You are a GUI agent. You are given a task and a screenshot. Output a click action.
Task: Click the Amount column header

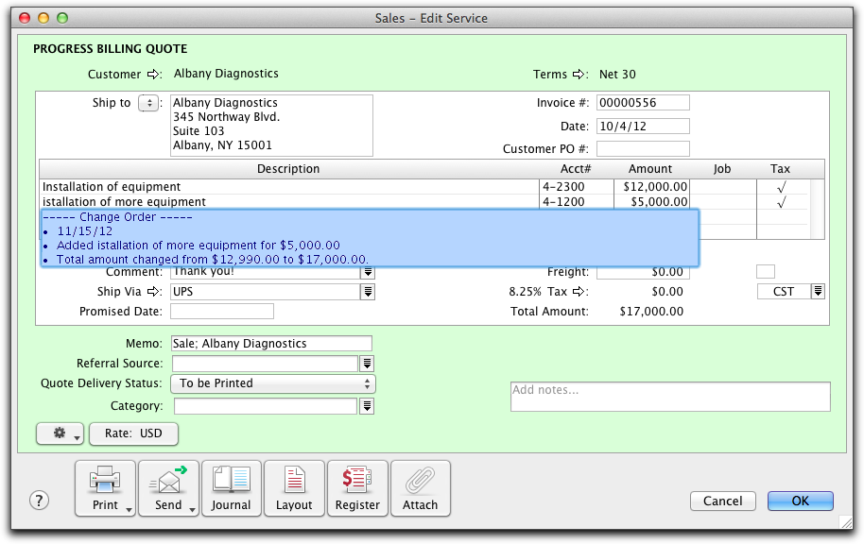tap(649, 169)
